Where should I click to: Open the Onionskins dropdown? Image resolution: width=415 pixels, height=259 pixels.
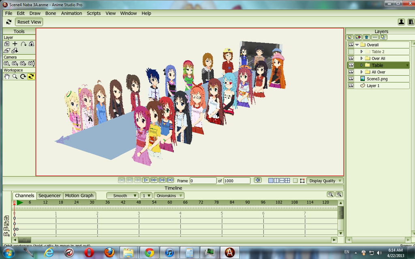tap(169, 195)
